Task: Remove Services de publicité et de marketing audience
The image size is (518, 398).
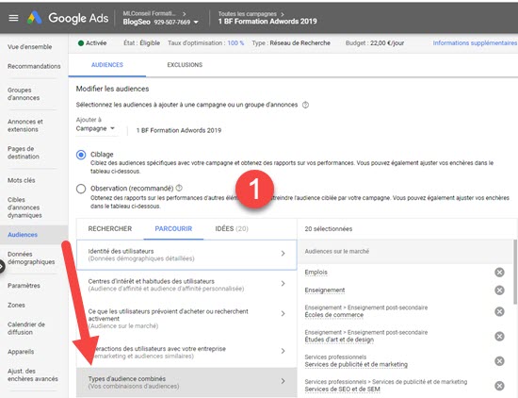Action: click(499, 361)
